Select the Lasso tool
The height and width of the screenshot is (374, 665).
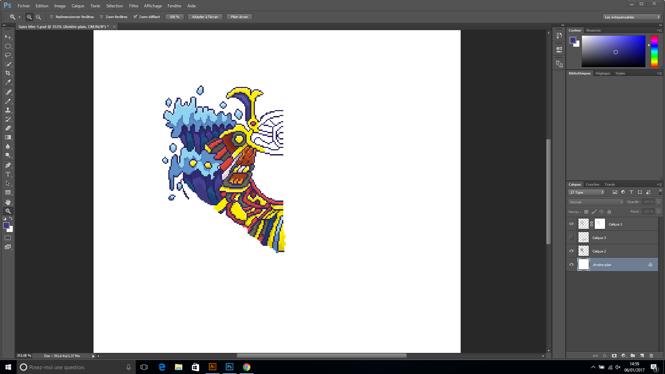8,55
